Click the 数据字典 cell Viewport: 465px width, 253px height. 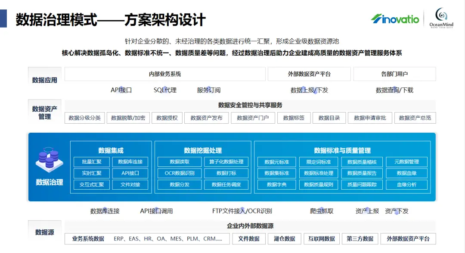(x=277, y=184)
